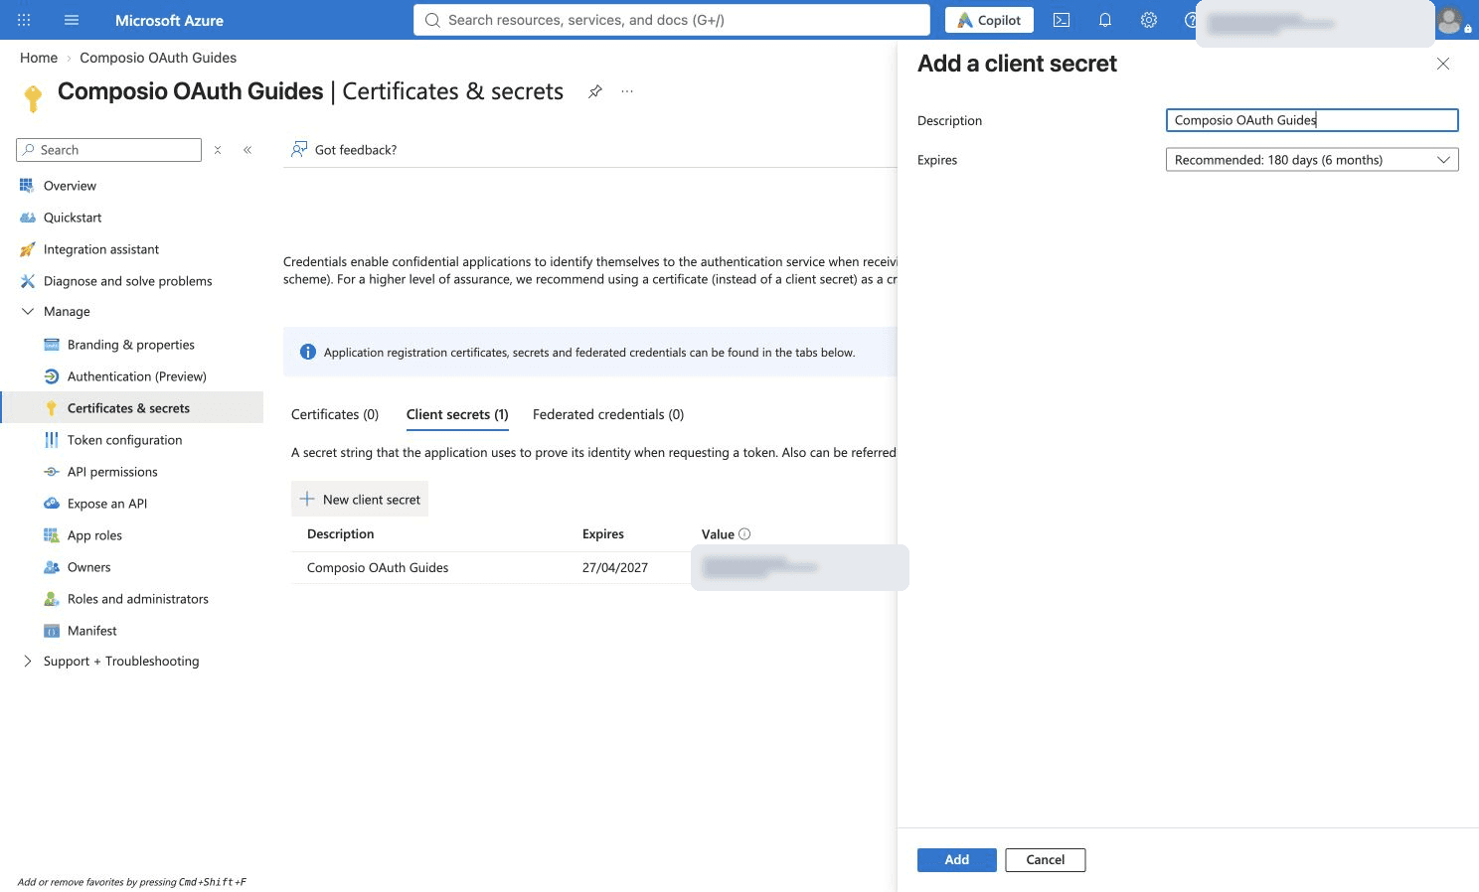Go to Home breadcrumb
Screen dimensions: 1479x892
coord(39,58)
